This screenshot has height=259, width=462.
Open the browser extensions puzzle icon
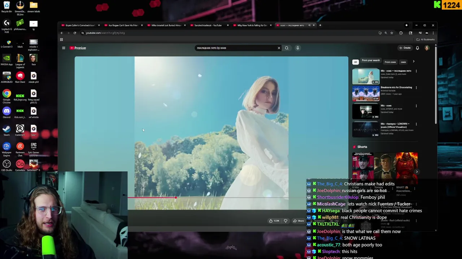(x=401, y=33)
